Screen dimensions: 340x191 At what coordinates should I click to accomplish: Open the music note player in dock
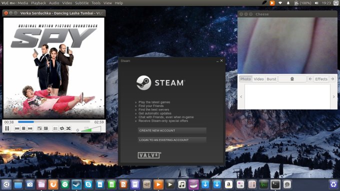coord(182,184)
